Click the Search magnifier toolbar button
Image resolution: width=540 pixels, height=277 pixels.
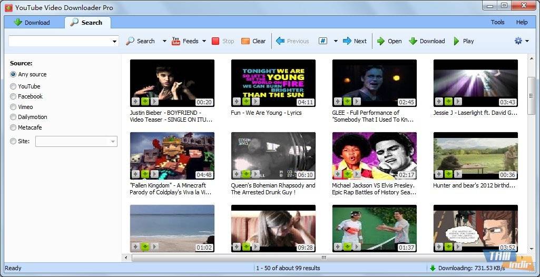[130, 41]
